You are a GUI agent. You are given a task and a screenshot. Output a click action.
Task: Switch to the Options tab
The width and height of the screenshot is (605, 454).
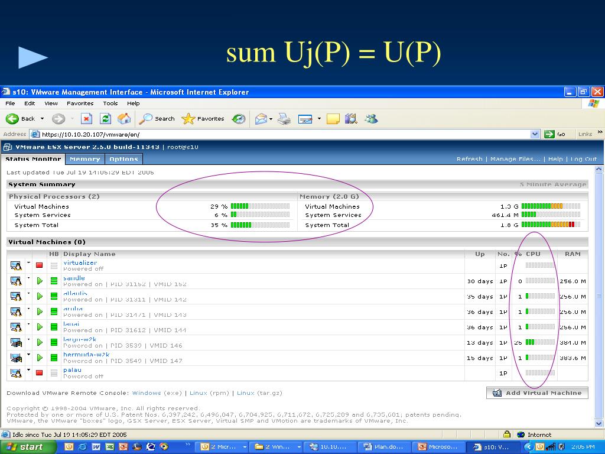[123, 158]
